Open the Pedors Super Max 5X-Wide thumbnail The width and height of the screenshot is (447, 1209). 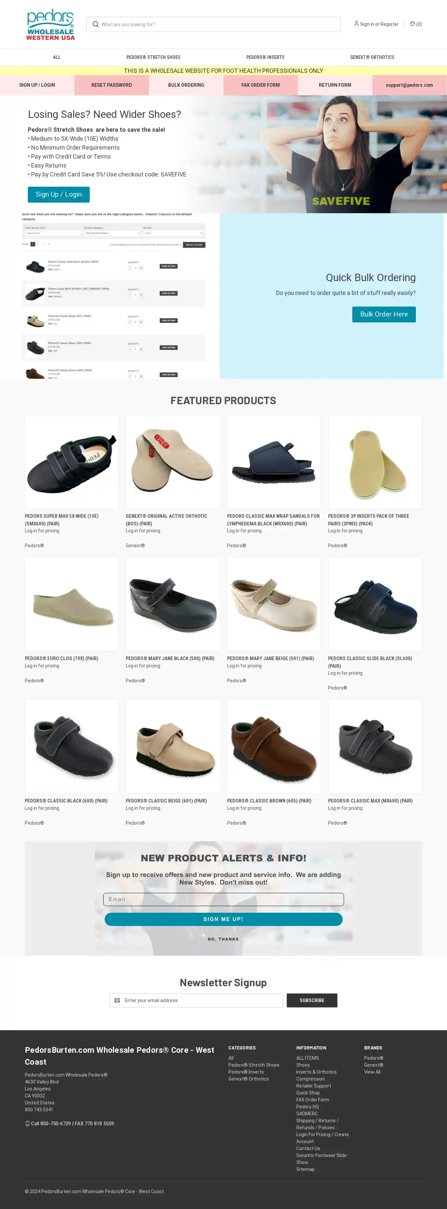[72, 462]
